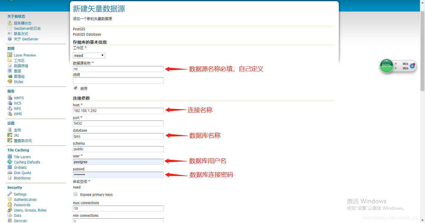Click the user field showing postgres
Viewport: 425px width, 223px height.
click(118, 162)
